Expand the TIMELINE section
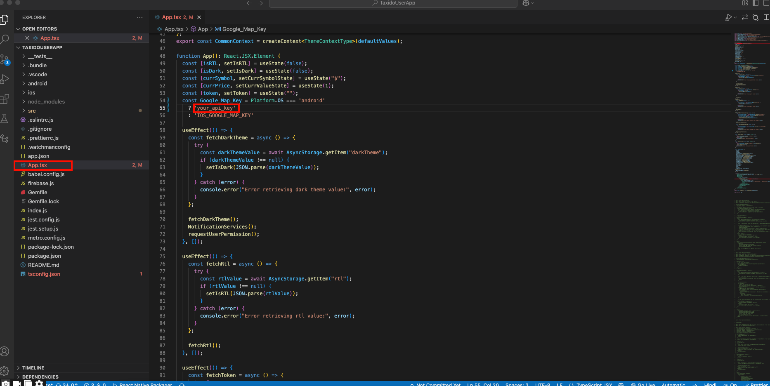The image size is (770, 386). point(33,367)
